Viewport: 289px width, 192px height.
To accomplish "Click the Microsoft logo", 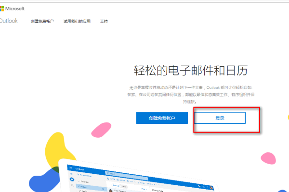I will click(12, 9).
